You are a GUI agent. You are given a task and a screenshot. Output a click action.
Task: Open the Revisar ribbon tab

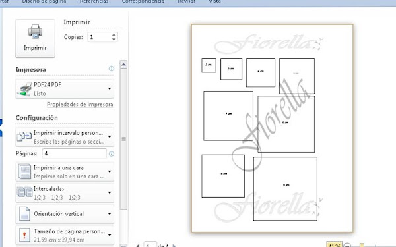tap(187, 1)
